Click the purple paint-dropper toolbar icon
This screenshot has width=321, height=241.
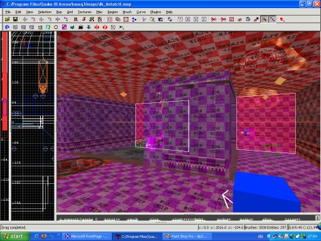(256, 19)
